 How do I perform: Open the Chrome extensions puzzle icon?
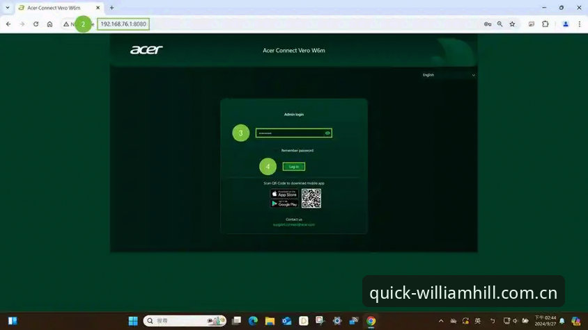coord(546,24)
